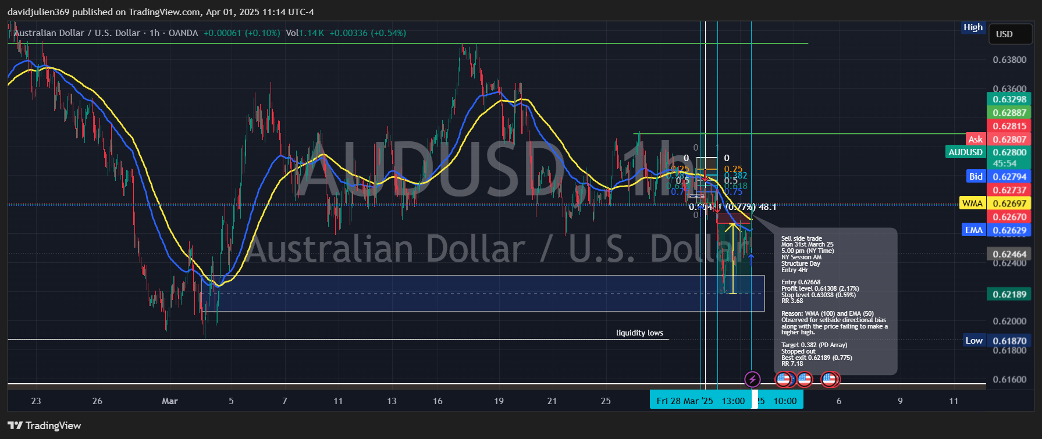The width and height of the screenshot is (1042, 439).
Task: Click the 0.62887 green price label
Action: pyautogui.click(x=1009, y=112)
